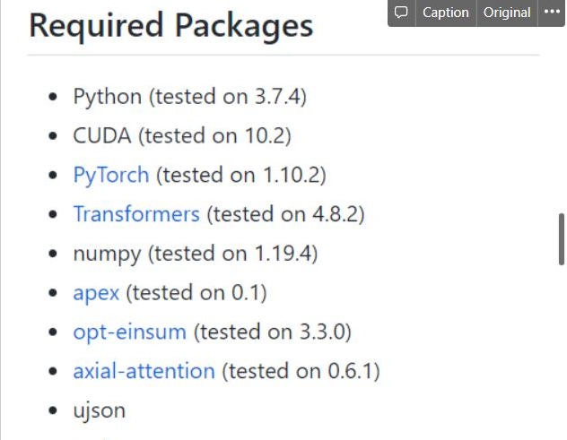Viewport: 567px width, 440px height.
Task: Follow the Transformers hyperlink
Action: point(136,214)
